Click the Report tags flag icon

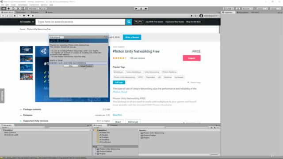[x=188, y=83]
